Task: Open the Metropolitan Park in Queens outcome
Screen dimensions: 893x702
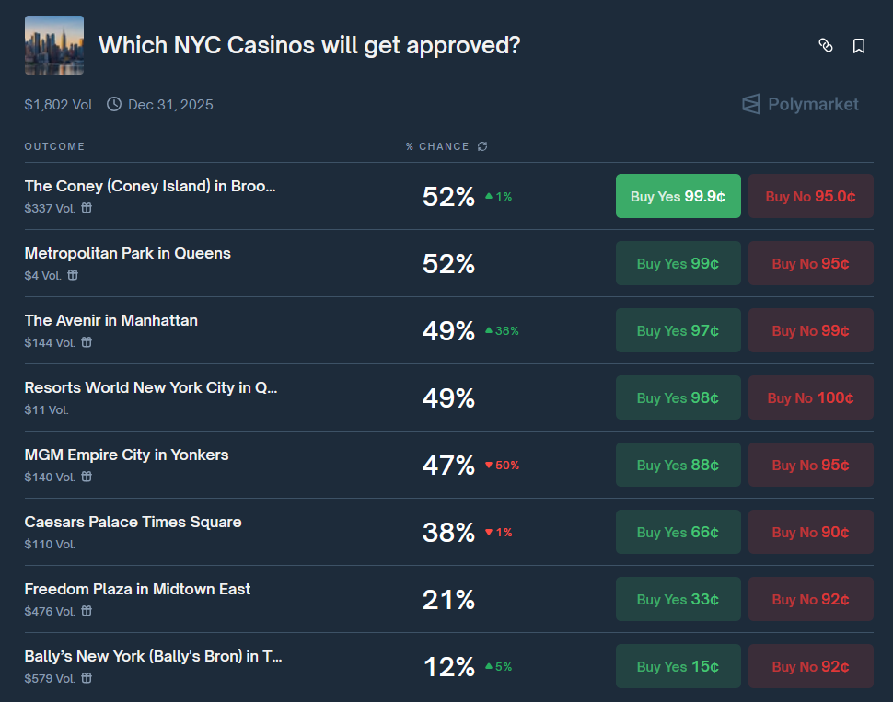Action: 128,253
